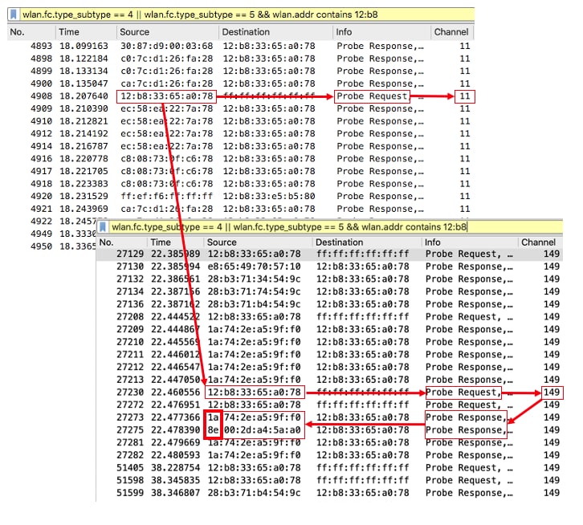
Task: Sort upper packet list by Destination column
Action: pyautogui.click(x=276, y=32)
